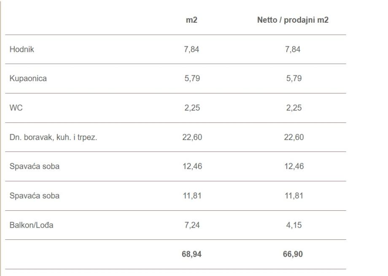Click the Balkon/Lođa netto value 4,15

(x=293, y=225)
